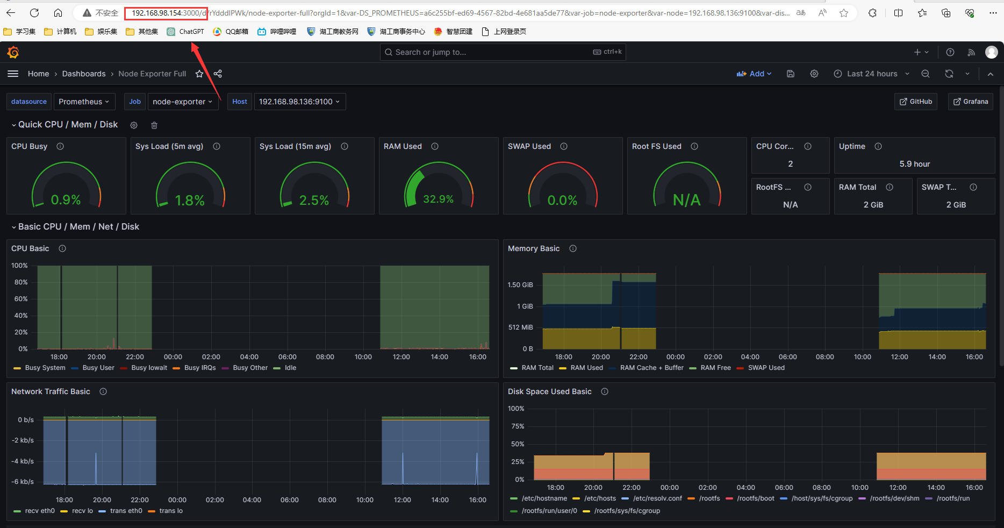
Task: Reload the browser page
Action: (34, 13)
